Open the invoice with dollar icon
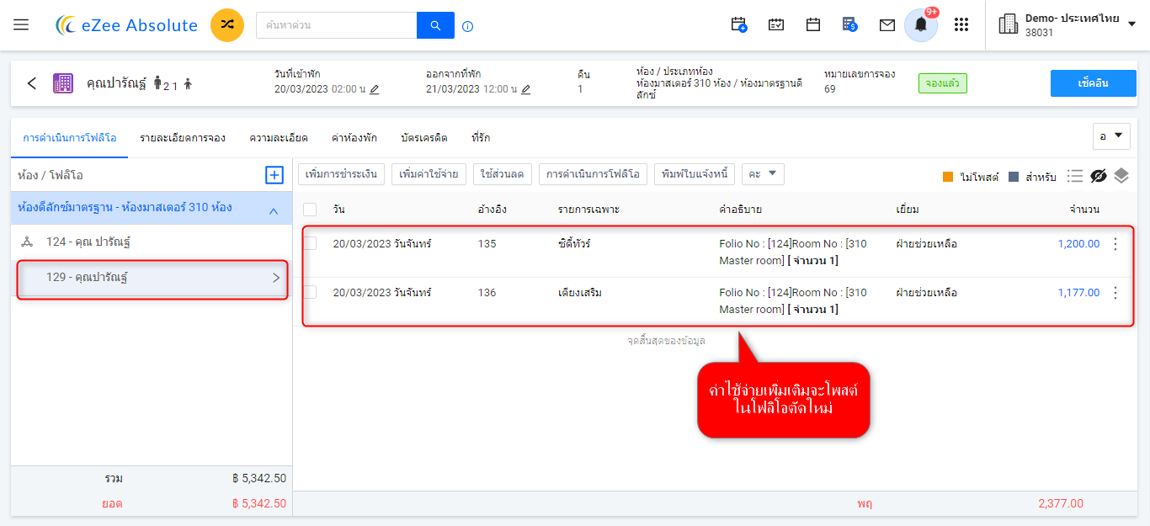This screenshot has width=1150, height=526. click(x=850, y=25)
